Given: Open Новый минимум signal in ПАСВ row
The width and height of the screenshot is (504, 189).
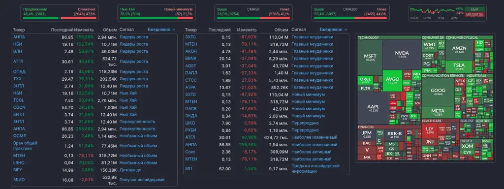Looking at the screenshot, I should pos(308,109).
